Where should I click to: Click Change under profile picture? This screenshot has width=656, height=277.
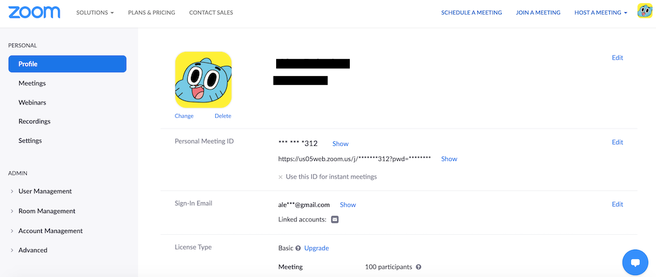pos(184,116)
